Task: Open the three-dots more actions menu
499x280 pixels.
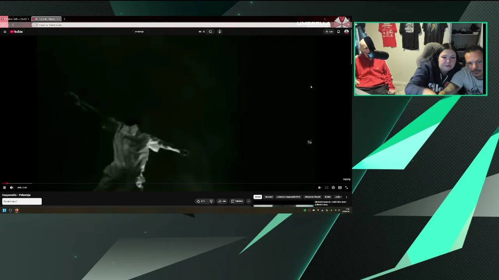Action: [249, 201]
